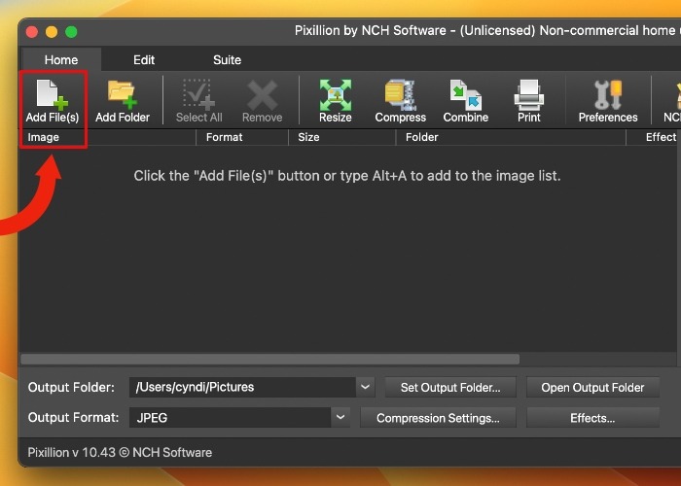Open Compression Settings... dialog
681x486 pixels.
438,417
